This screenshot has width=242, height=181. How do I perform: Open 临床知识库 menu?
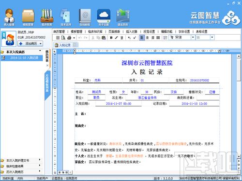tap(95, 31)
